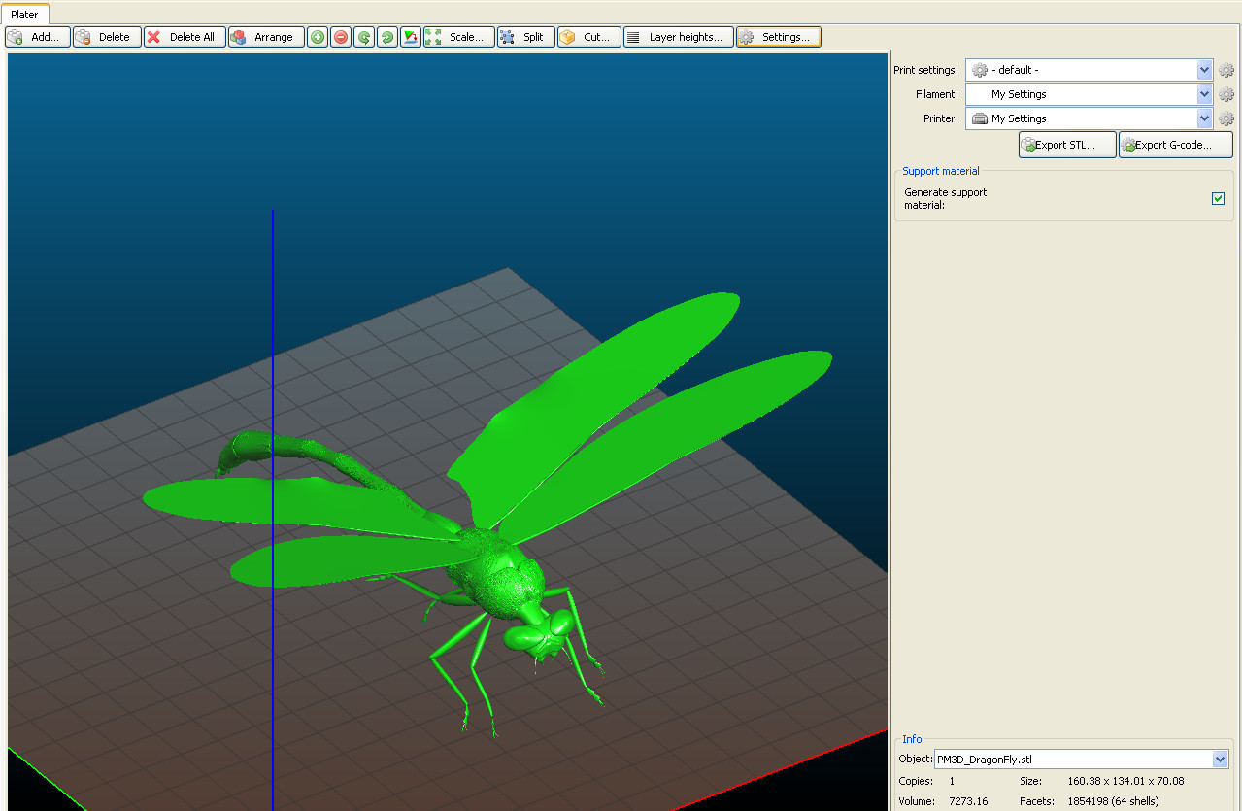Image resolution: width=1242 pixels, height=811 pixels.
Task: Click the red minus 'Fewer copies' icon
Action: point(341,37)
